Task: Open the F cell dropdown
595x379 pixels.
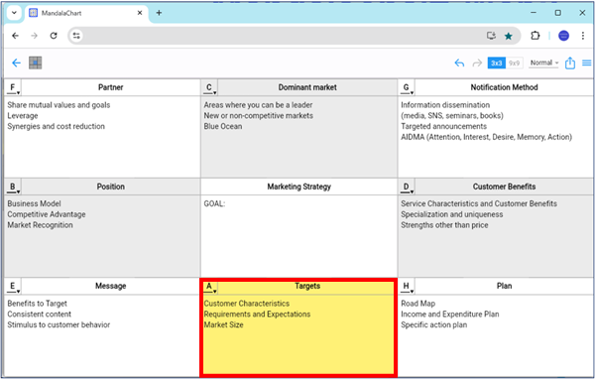Action: [13, 87]
